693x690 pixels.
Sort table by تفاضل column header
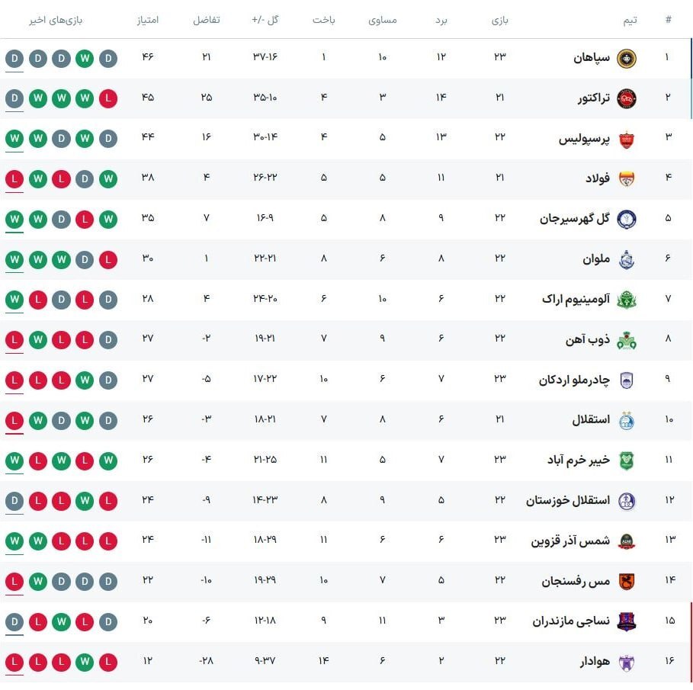coord(206,20)
